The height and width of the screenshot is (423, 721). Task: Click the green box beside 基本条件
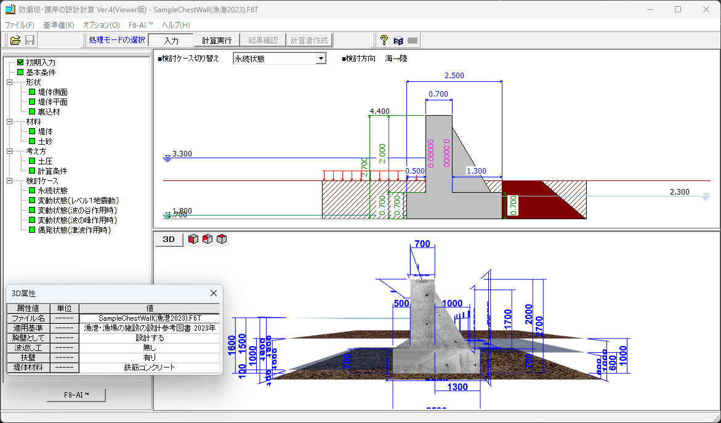click(20, 73)
